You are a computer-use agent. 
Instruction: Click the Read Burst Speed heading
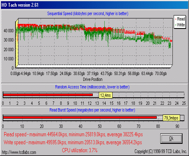click(x=92, y=110)
